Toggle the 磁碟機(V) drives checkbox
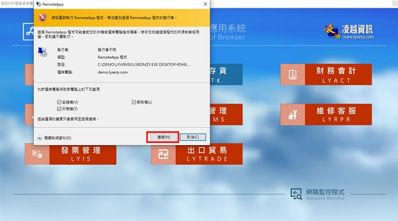Viewport: 398px width, 221px height. pyautogui.click(x=59, y=102)
